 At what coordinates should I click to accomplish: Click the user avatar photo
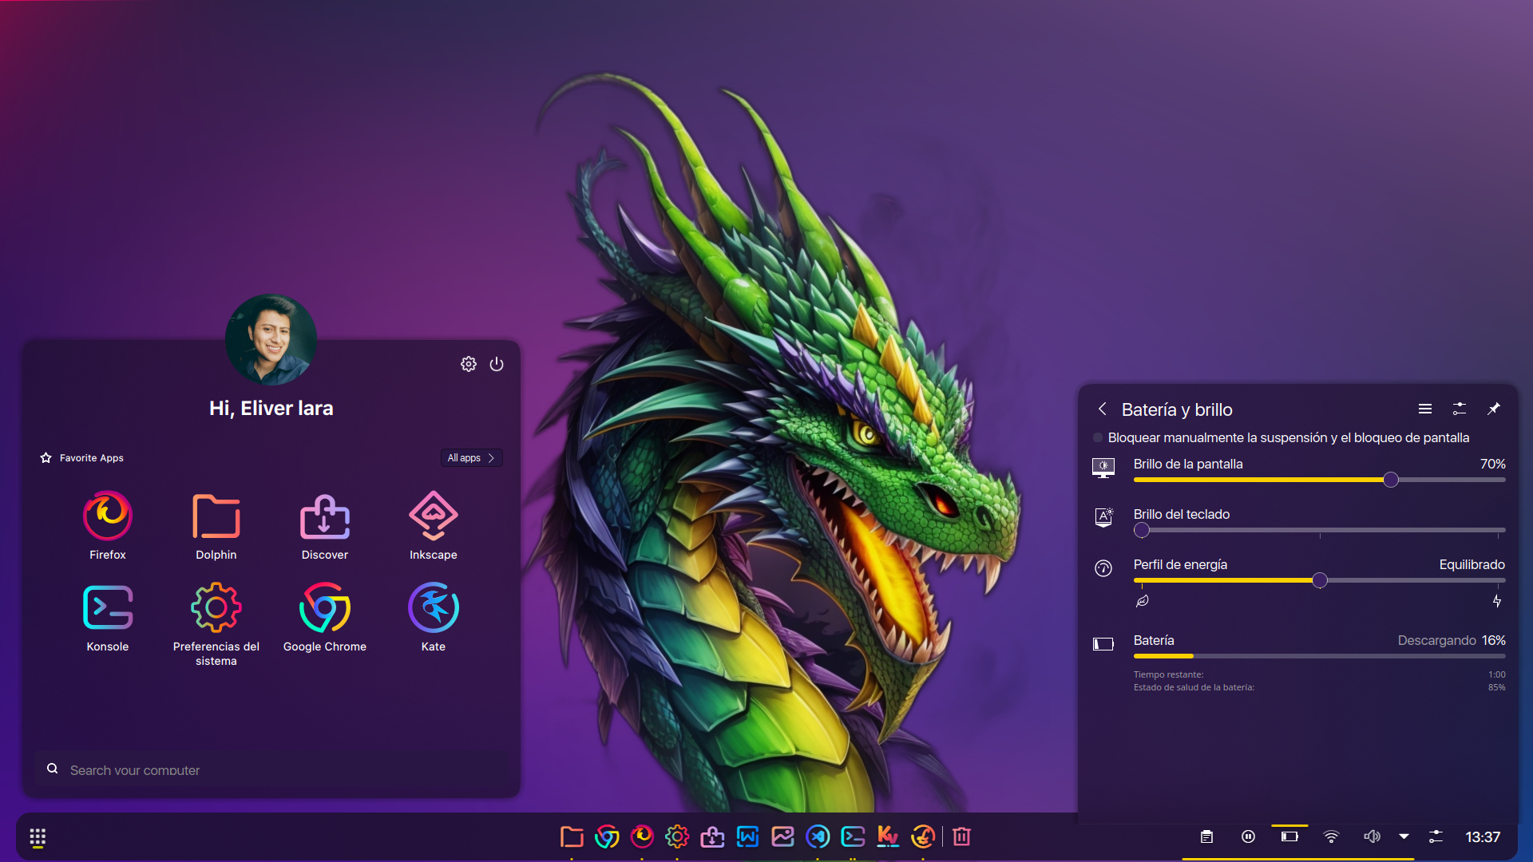[271, 339]
